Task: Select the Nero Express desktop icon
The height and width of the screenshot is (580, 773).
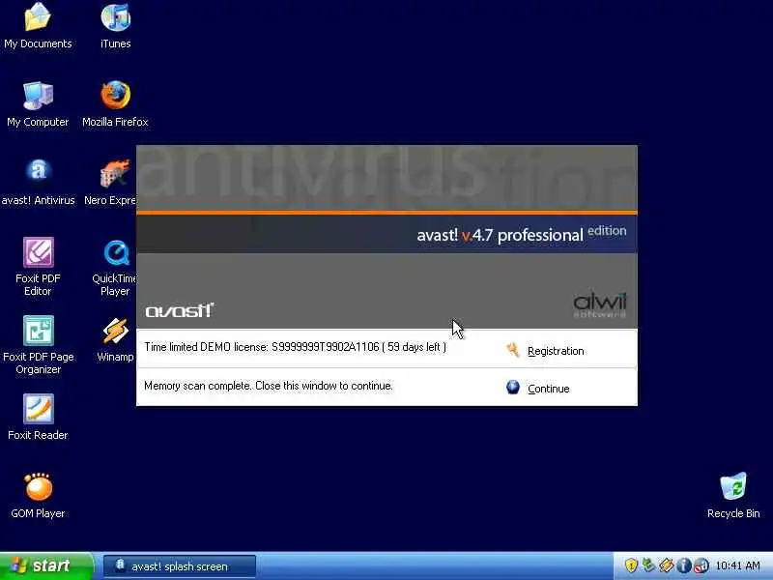Action: [x=110, y=183]
